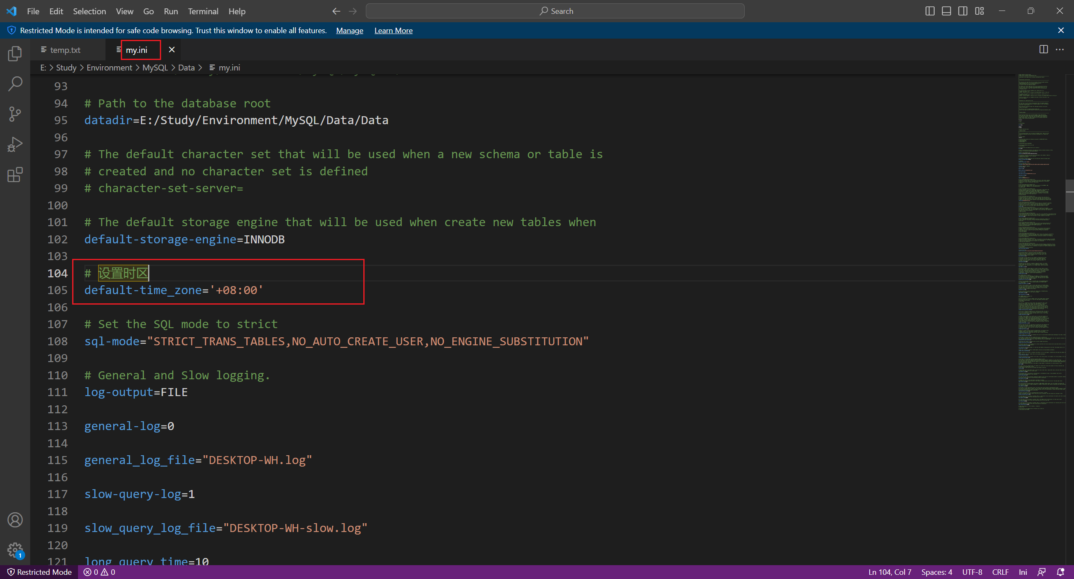
Task: Expand the Study breadcrumb segment
Action: pos(66,68)
